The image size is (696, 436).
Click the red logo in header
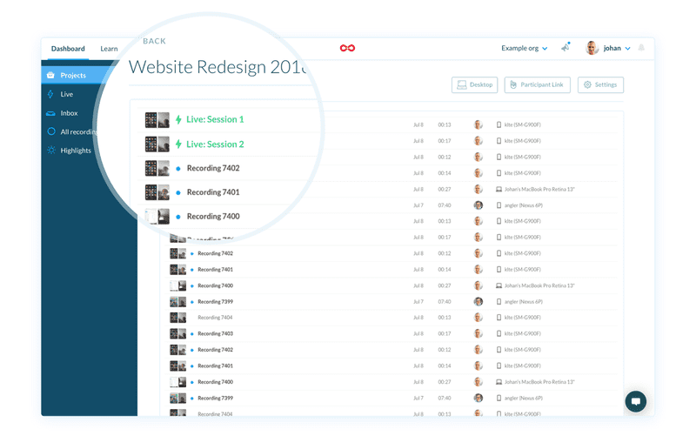point(347,49)
